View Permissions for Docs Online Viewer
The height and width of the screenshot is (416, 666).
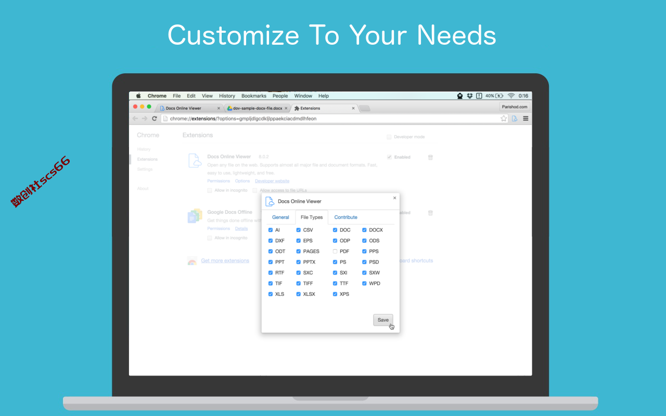click(x=219, y=181)
